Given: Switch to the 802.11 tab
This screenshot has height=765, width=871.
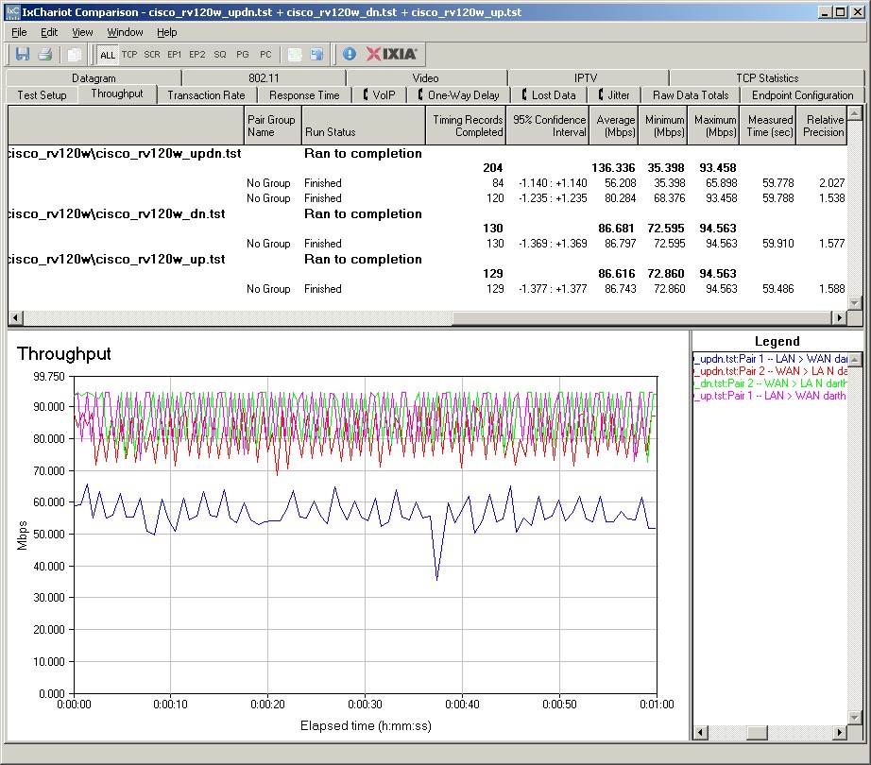Looking at the screenshot, I should (264, 78).
